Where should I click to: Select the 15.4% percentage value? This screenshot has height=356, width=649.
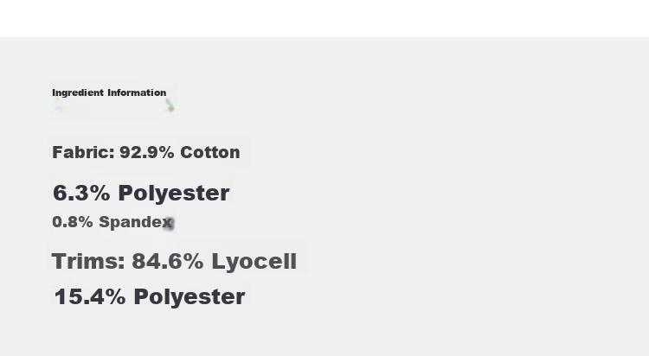(90, 297)
